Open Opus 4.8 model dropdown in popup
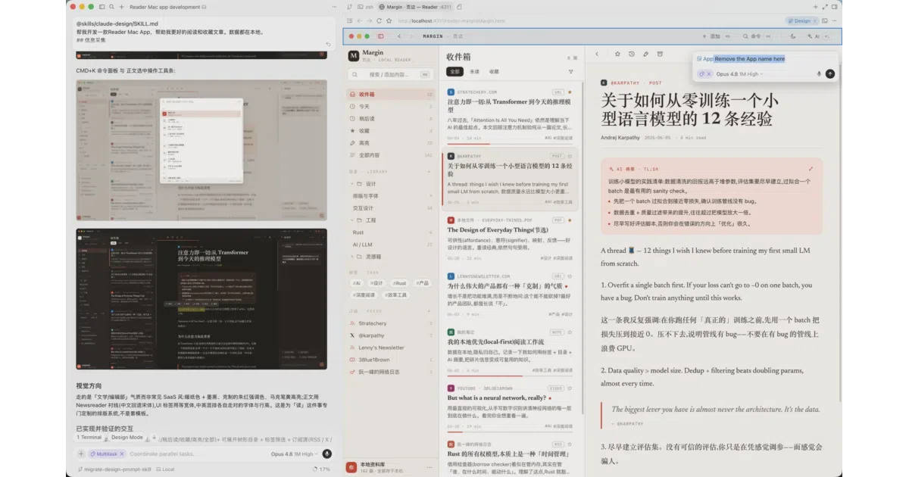The image size is (909, 477). coord(739,74)
